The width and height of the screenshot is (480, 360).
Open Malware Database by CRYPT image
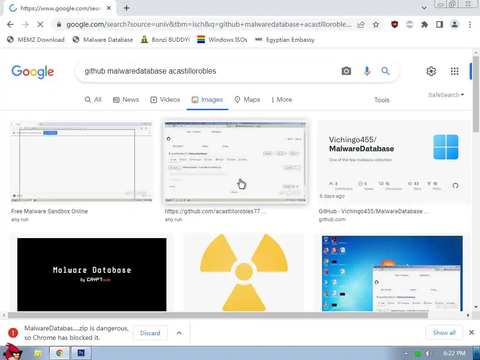(x=92, y=275)
